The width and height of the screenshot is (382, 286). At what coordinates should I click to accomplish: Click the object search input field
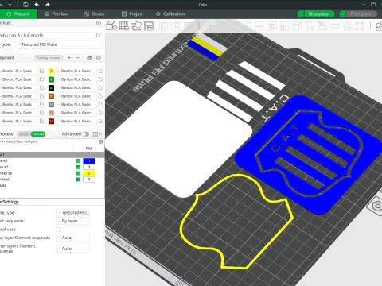(49, 141)
